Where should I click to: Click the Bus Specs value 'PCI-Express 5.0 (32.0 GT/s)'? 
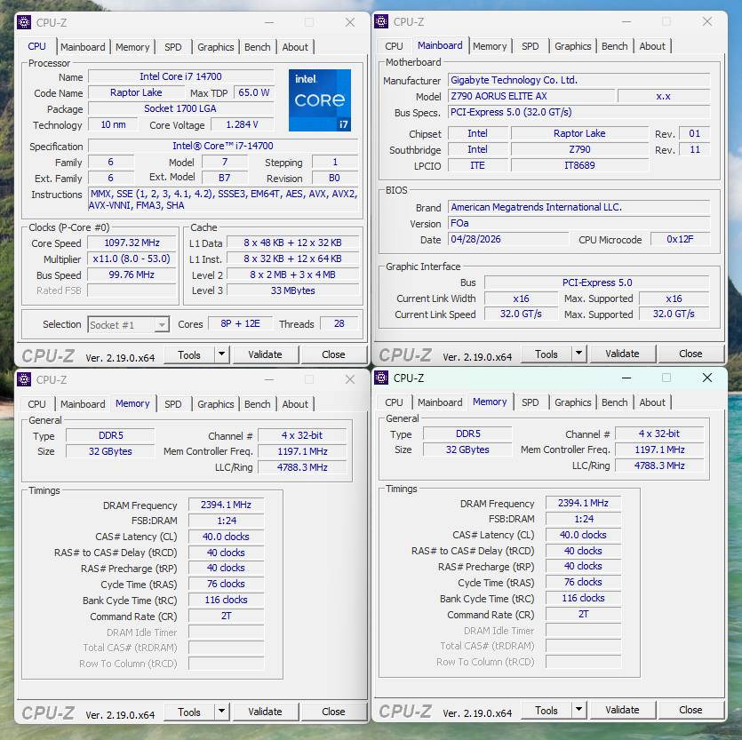click(x=578, y=112)
